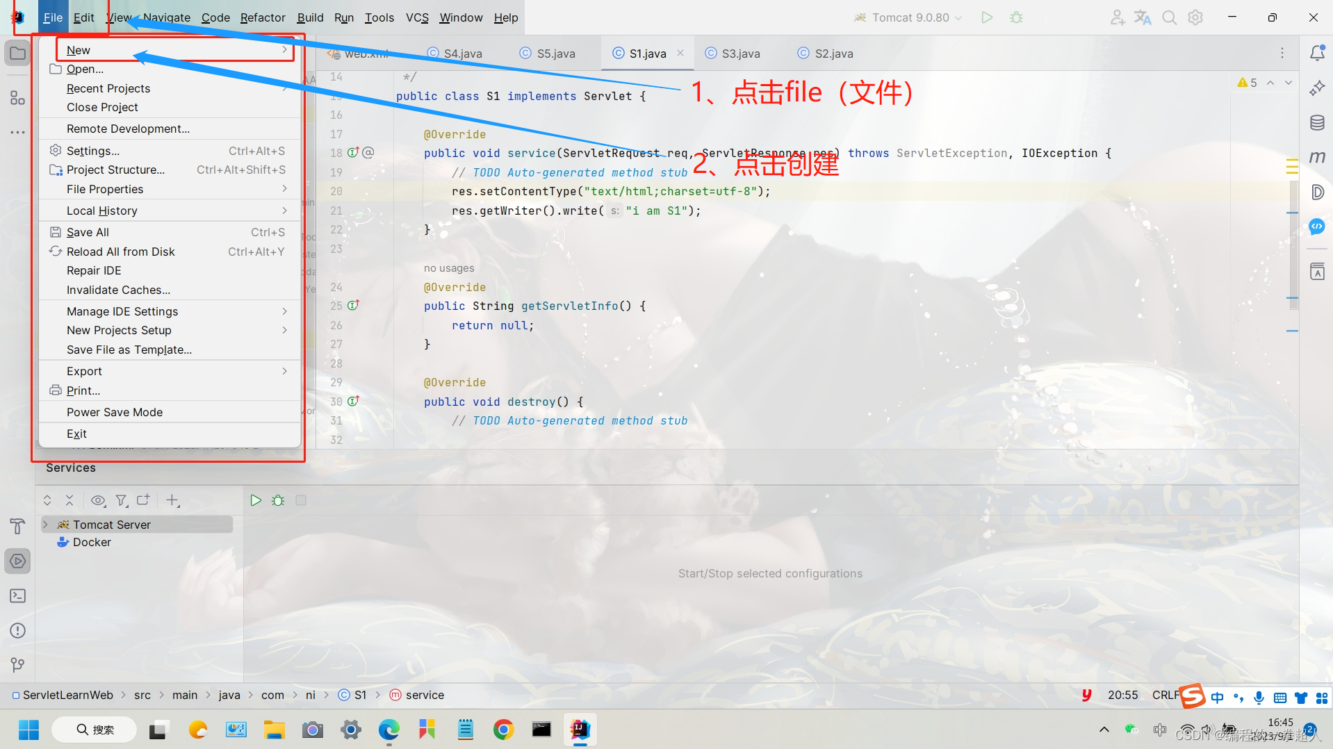Open the Git tool window icon
Viewport: 1333px width, 749px height.
click(17, 665)
